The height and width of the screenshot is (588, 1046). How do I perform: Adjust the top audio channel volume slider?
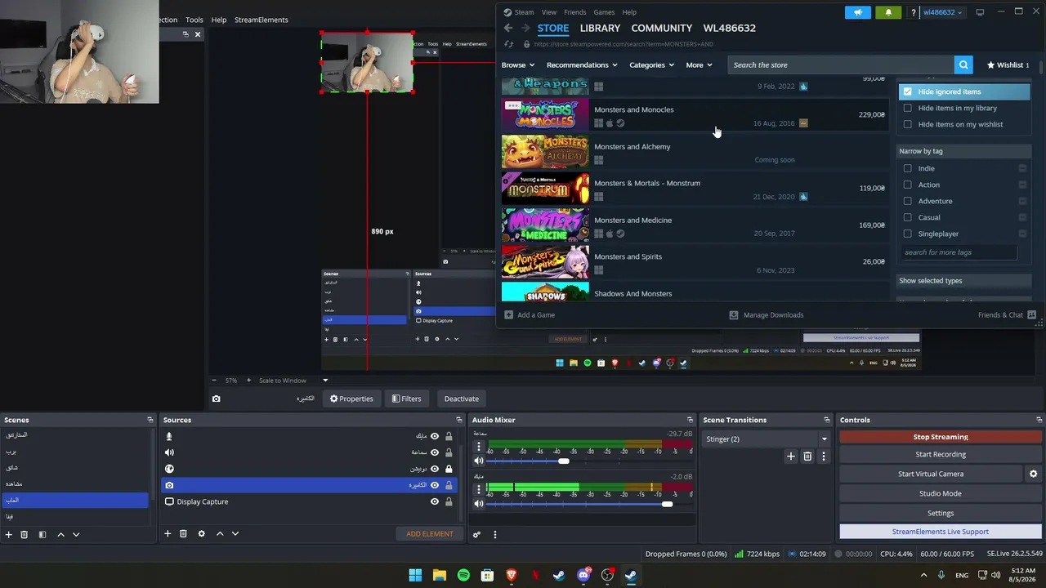(x=564, y=461)
